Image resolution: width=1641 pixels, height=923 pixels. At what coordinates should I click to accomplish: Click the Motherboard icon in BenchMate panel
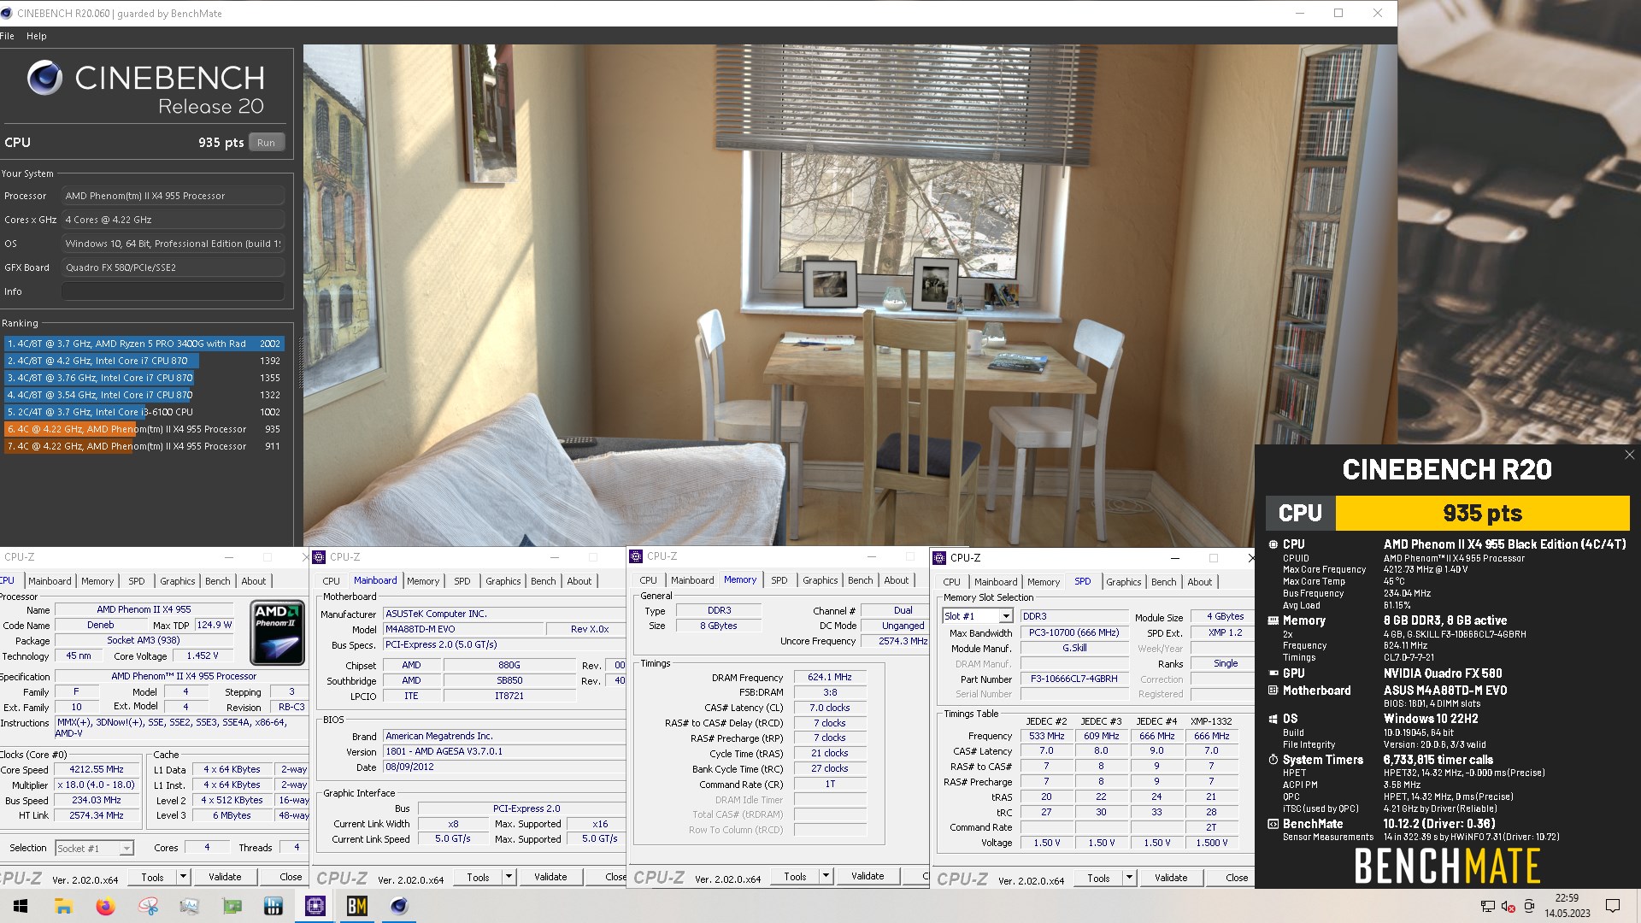[x=1273, y=691]
